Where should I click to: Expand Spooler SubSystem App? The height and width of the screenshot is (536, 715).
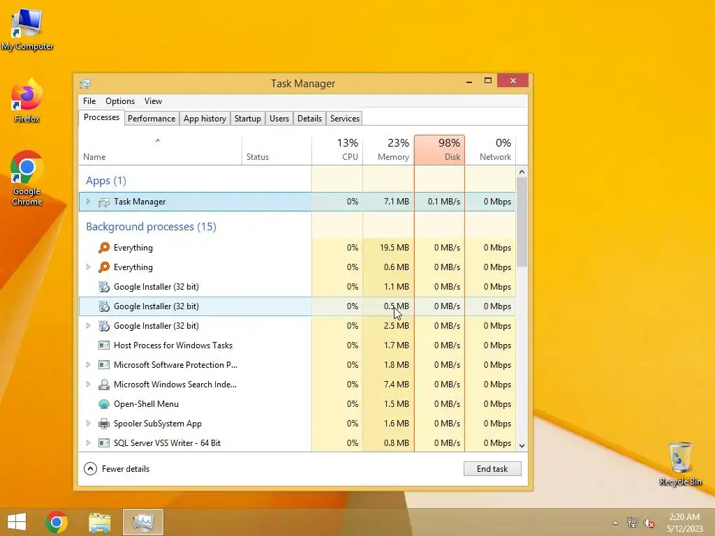click(x=88, y=424)
